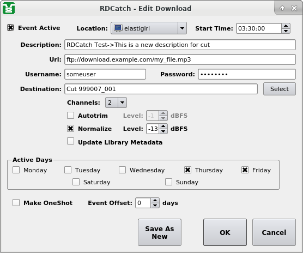
Task: Lower Normalize level with the down arrow
Action: click(x=163, y=131)
